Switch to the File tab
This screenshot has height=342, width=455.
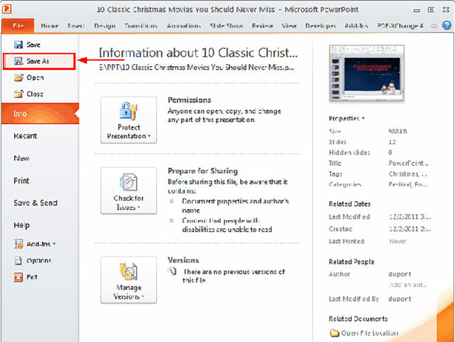click(x=18, y=26)
